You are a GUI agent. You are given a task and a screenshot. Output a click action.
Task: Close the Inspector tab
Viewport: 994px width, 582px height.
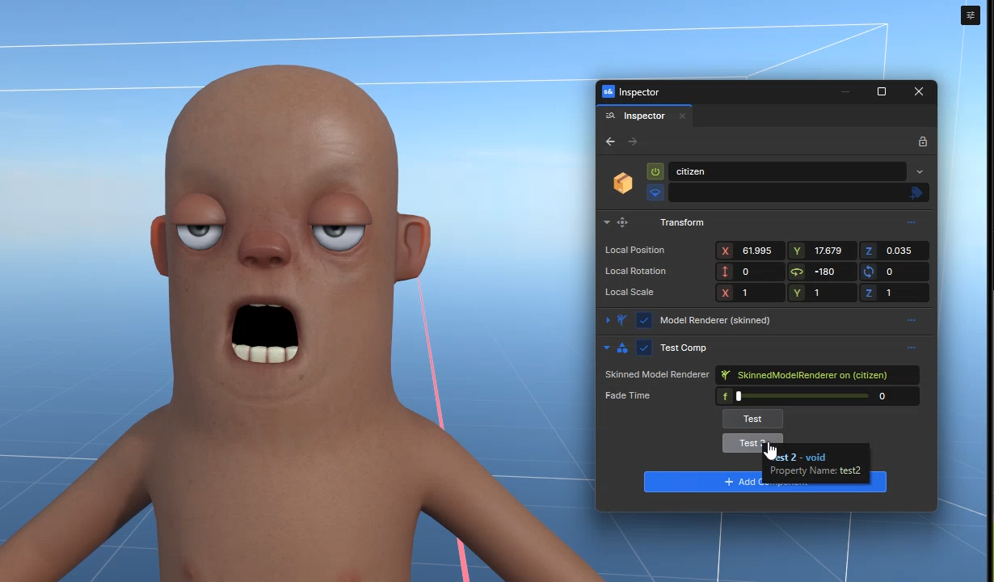pos(682,116)
